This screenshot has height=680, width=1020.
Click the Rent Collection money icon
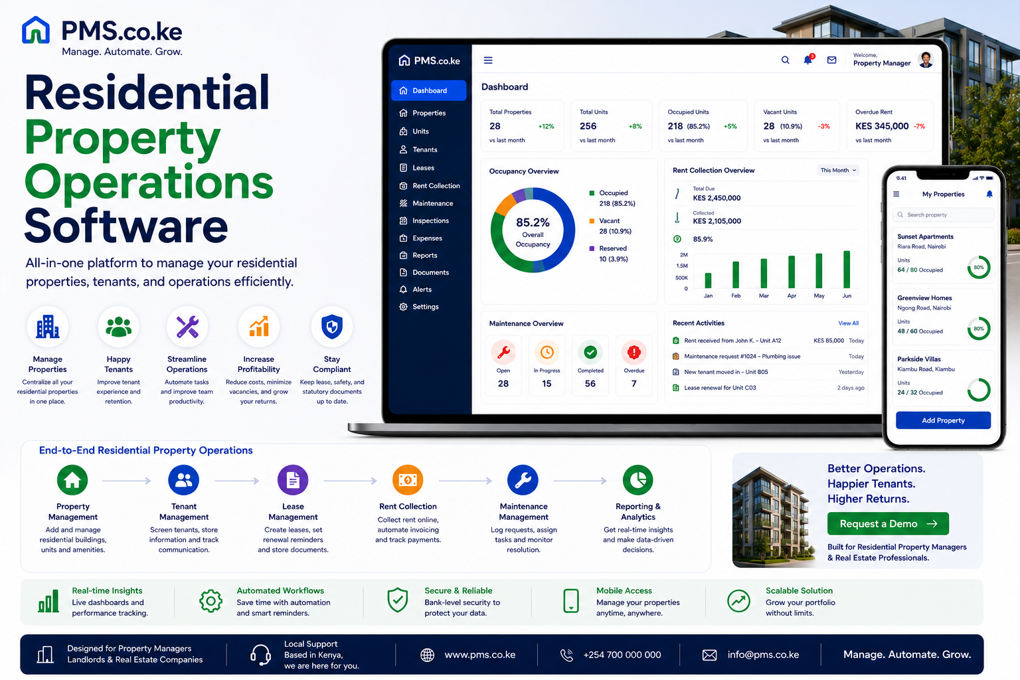pyautogui.click(x=408, y=480)
